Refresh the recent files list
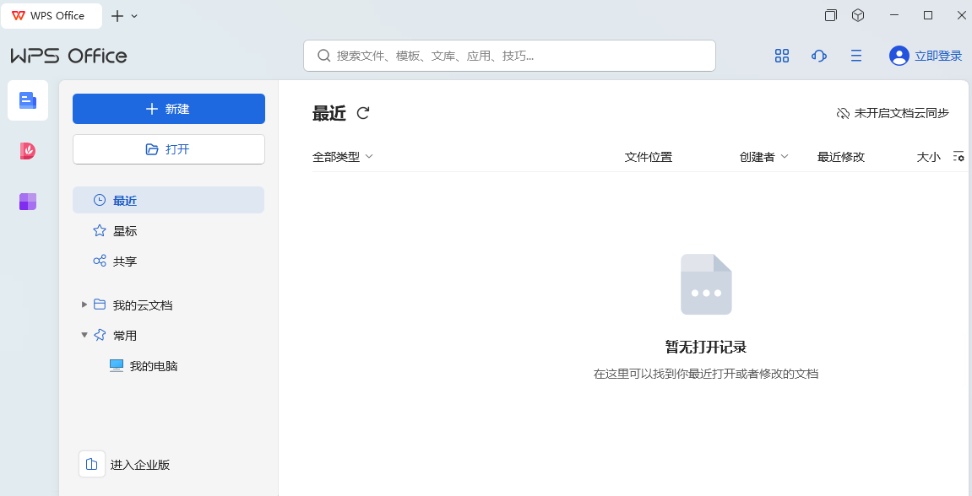 point(363,113)
